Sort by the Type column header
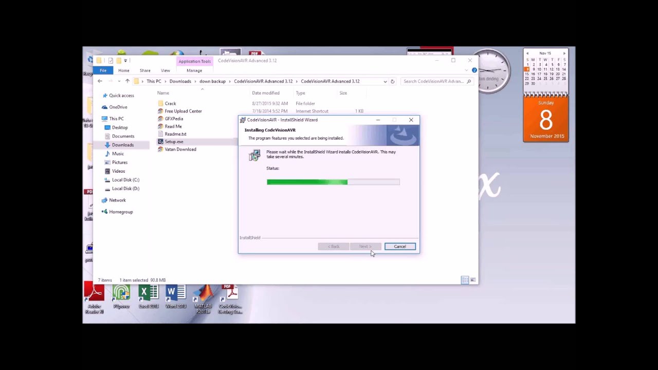 [300, 93]
